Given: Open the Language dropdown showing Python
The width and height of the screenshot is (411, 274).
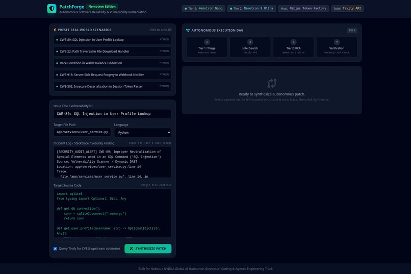Looking at the screenshot, I should [143, 133].
